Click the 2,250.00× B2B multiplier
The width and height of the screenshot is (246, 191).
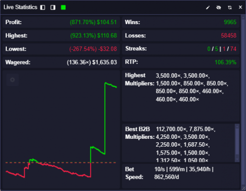pyautogui.click(x=169, y=145)
